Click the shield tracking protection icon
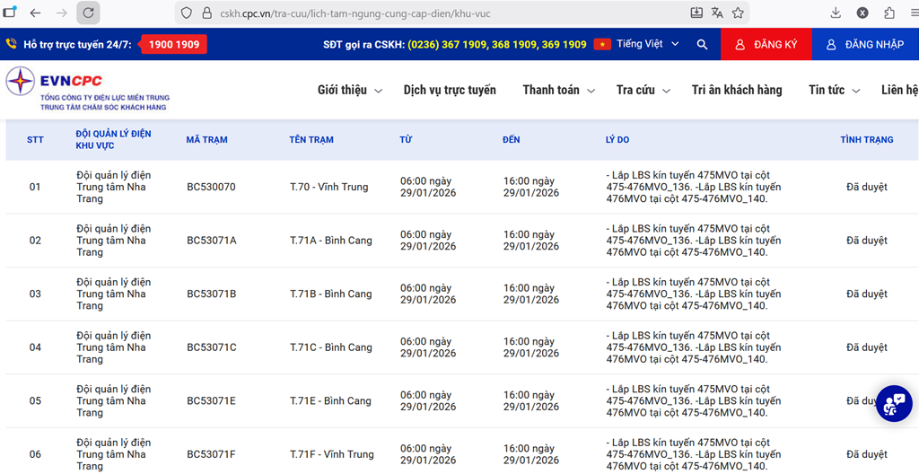919x474 pixels. point(187,13)
